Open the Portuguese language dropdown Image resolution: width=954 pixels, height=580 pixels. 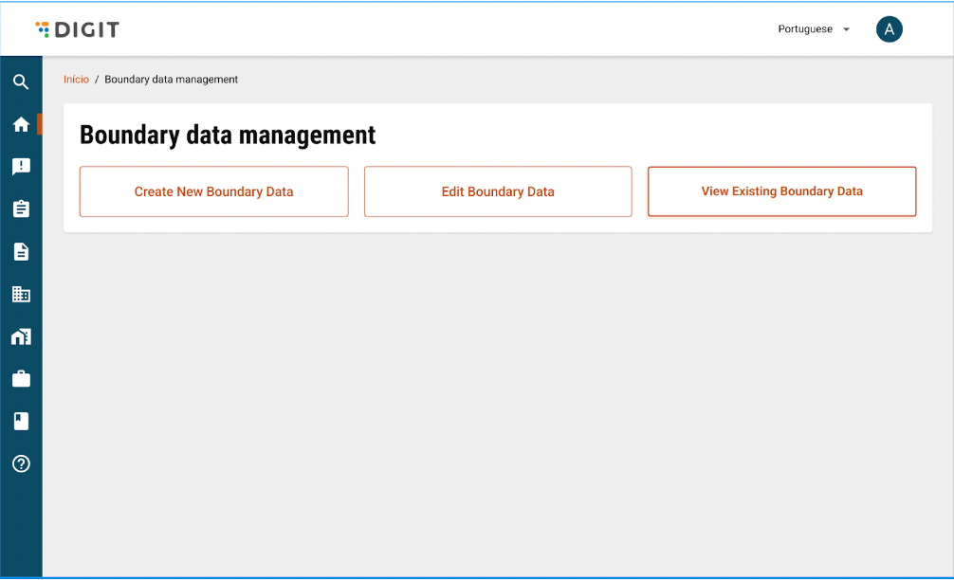point(805,29)
